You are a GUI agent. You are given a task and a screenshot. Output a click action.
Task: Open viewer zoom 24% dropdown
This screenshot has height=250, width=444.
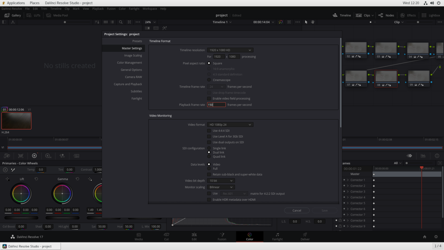pos(150,22)
